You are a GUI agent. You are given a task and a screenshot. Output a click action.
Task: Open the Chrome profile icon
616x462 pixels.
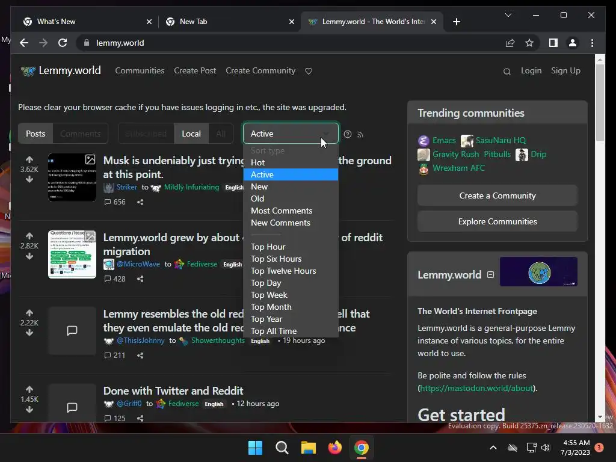[x=573, y=43]
